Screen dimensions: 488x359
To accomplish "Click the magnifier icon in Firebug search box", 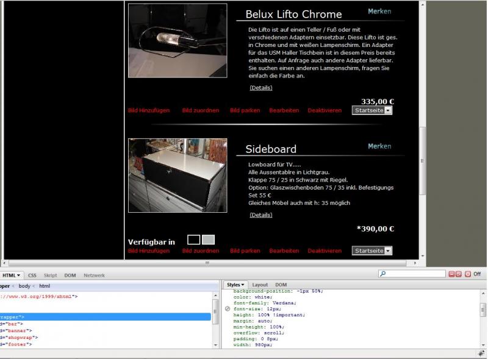I will [x=383, y=274].
